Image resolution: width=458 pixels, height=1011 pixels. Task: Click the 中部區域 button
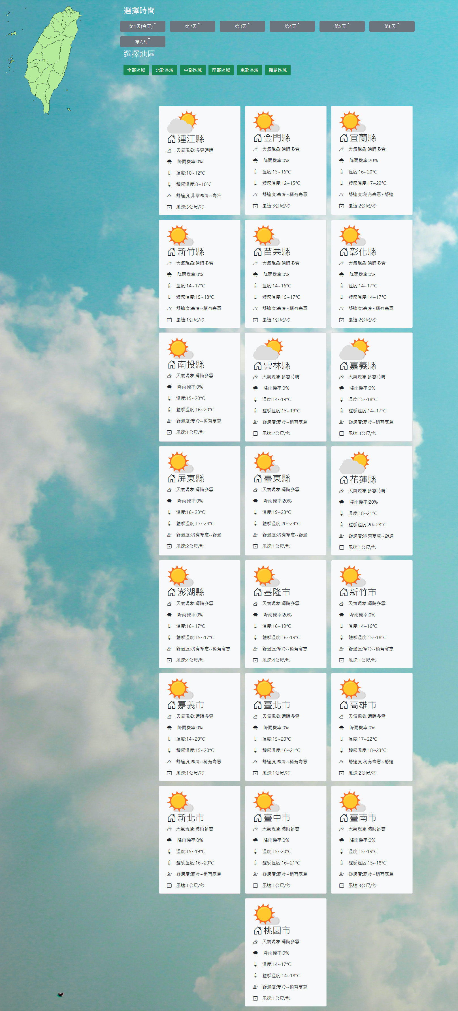click(193, 70)
